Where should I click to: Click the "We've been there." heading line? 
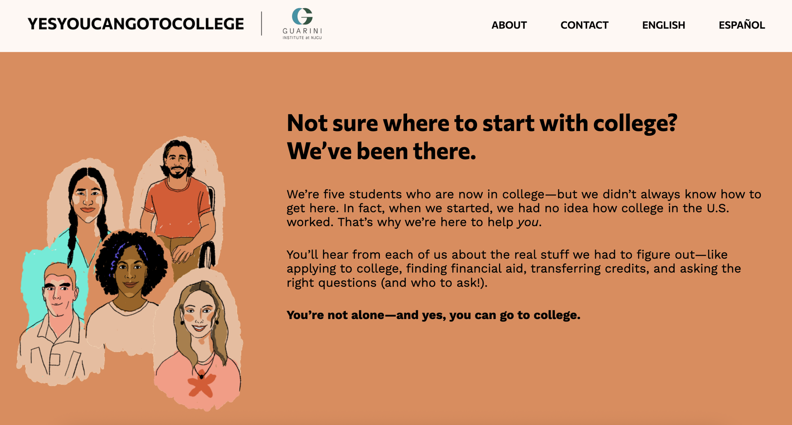(x=381, y=151)
